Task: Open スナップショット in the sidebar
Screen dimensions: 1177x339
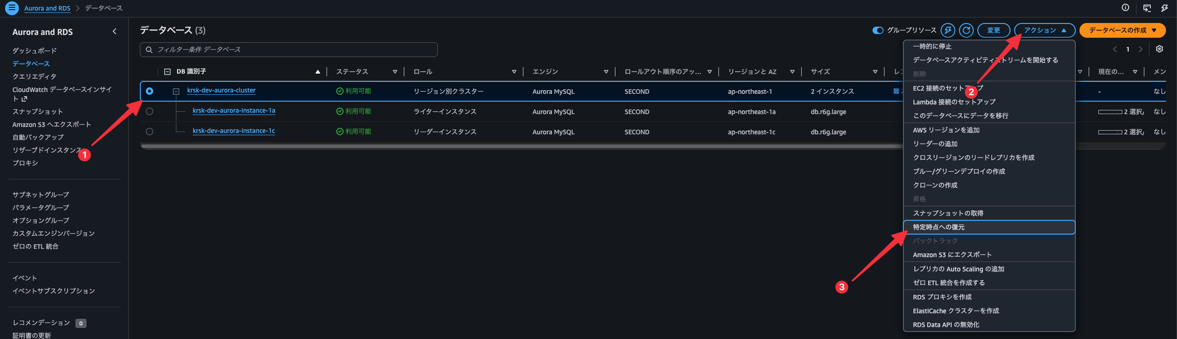Action: coord(38,112)
